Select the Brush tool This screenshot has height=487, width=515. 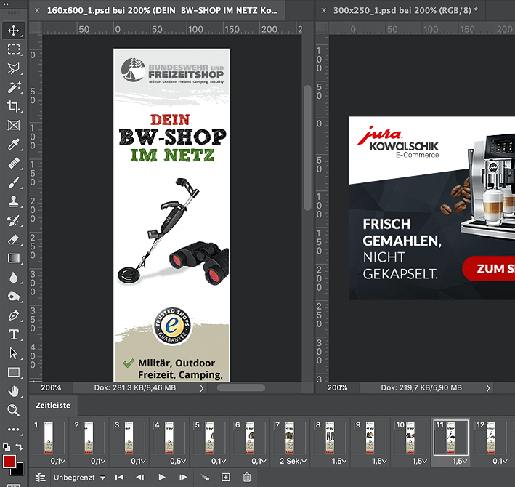click(x=14, y=182)
